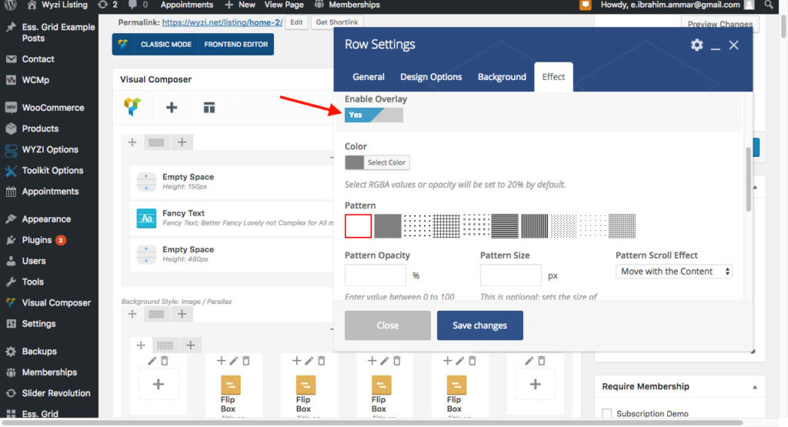Click the Select Color swatch button
The height and width of the screenshot is (427, 788).
tap(377, 162)
